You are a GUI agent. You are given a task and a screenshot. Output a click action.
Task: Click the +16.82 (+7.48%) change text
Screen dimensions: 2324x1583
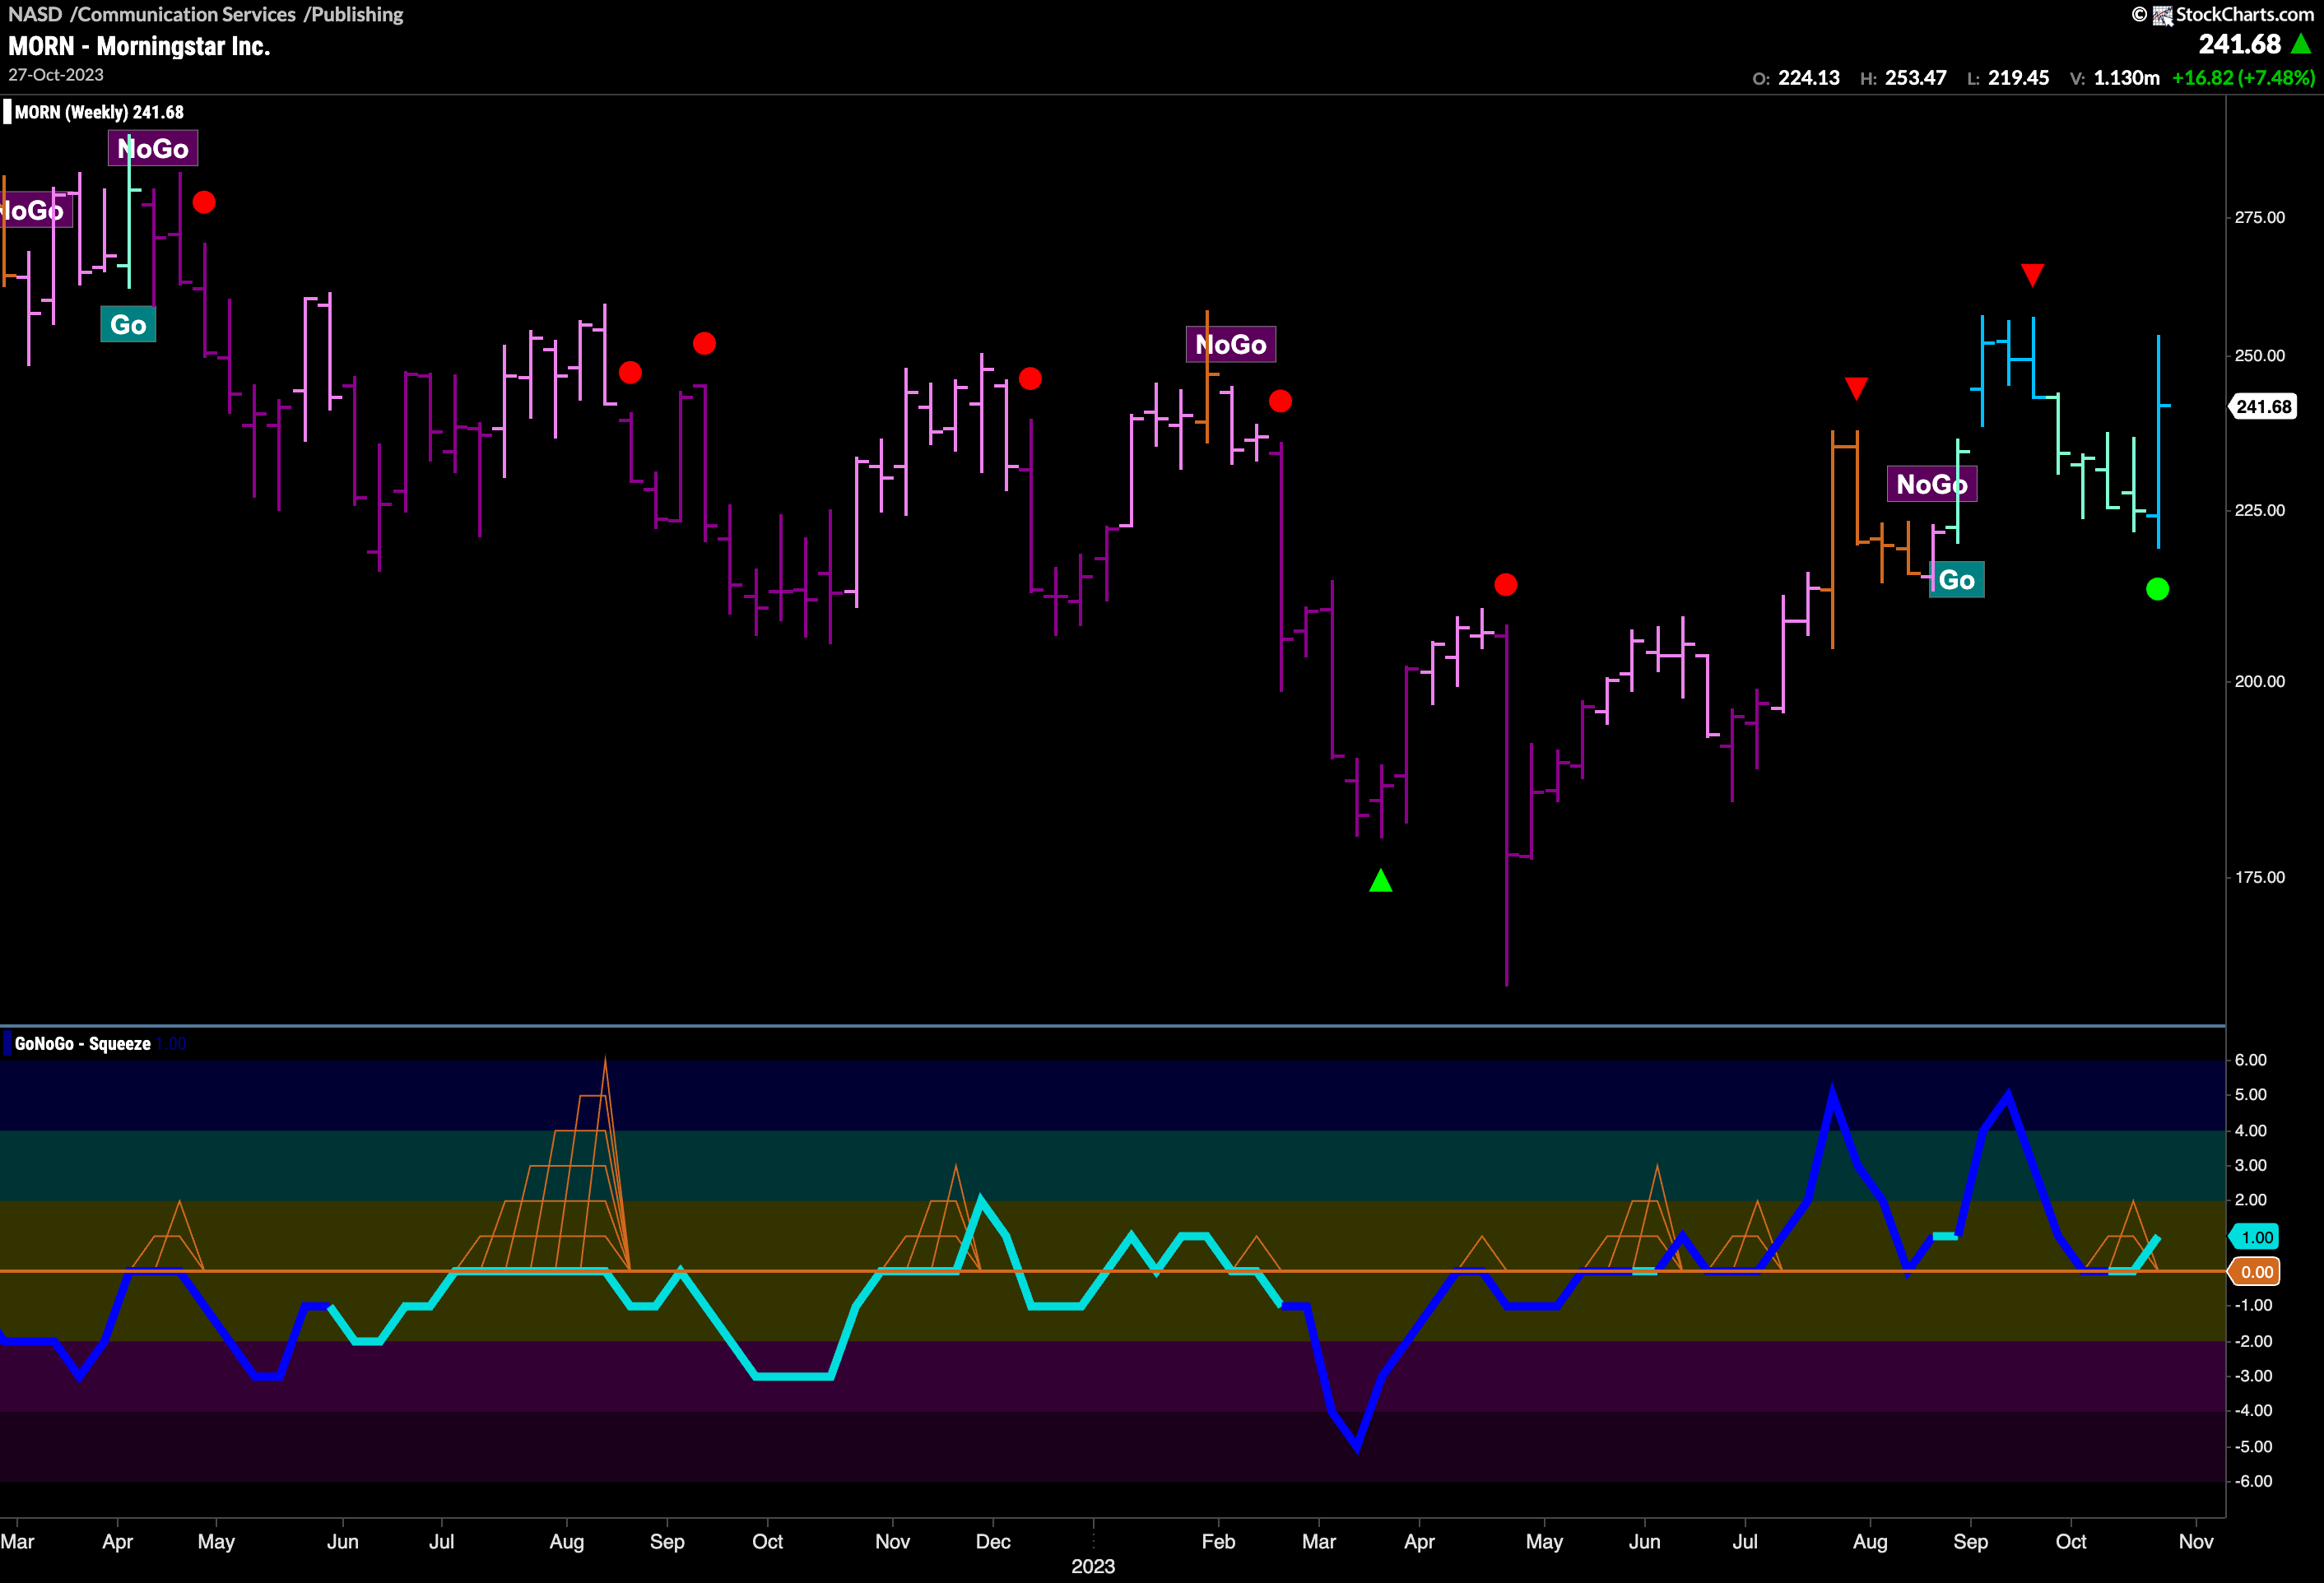click(2244, 78)
